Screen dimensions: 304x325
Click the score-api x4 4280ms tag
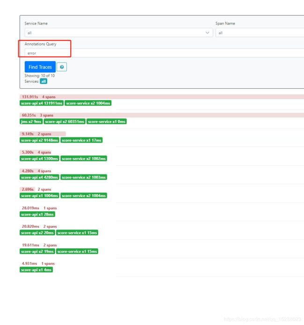tap(39, 177)
